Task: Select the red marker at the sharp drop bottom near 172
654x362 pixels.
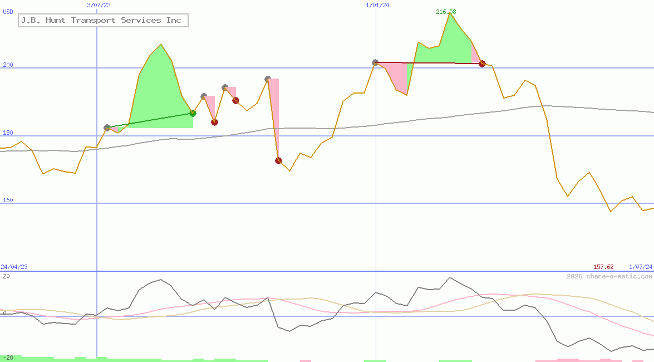Action: point(278,160)
